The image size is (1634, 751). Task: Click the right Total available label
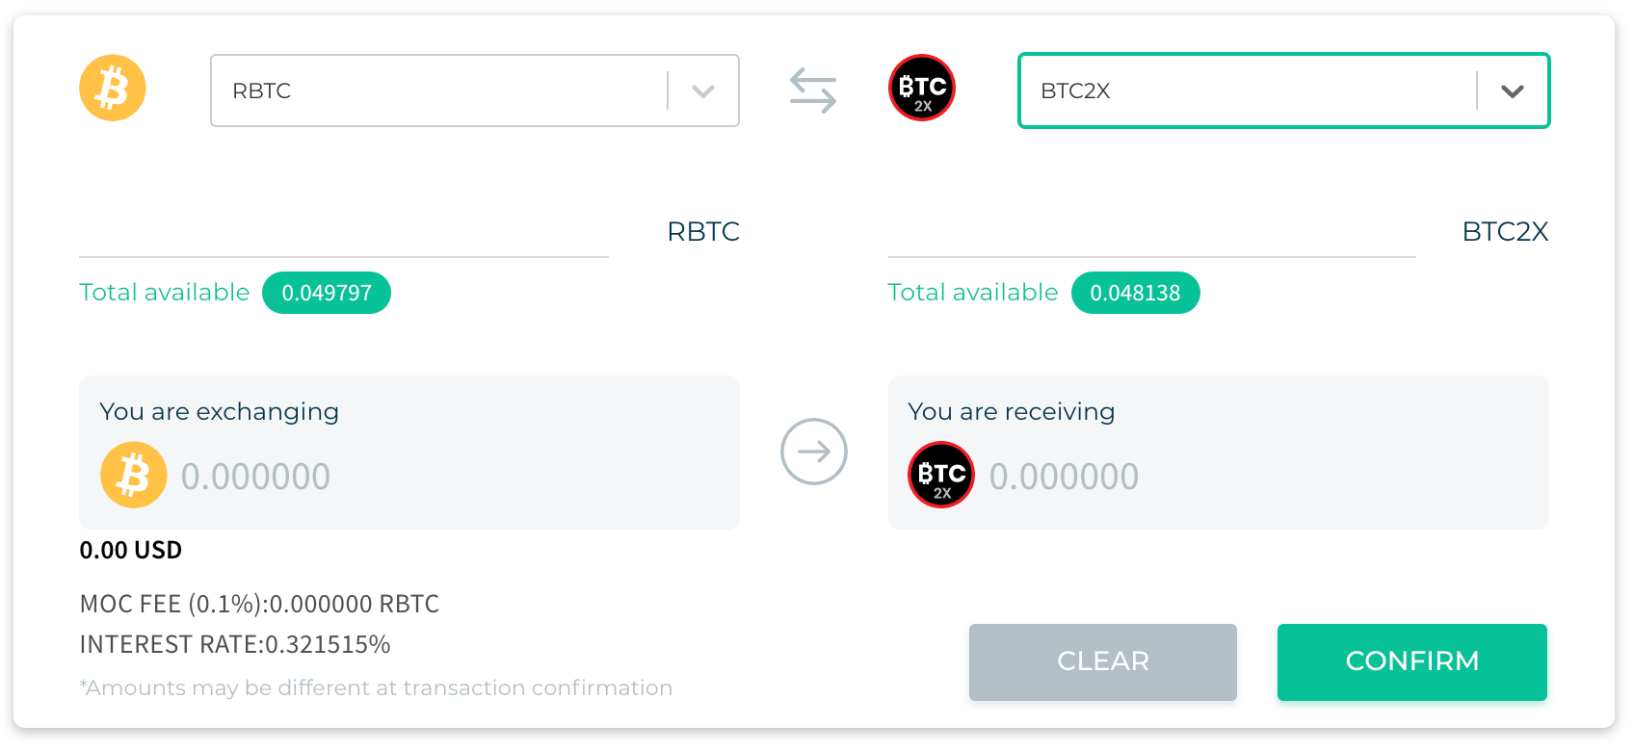[x=973, y=293]
